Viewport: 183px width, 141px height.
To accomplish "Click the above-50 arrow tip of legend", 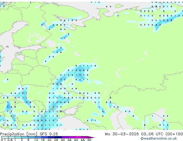I will coord(91,137).
